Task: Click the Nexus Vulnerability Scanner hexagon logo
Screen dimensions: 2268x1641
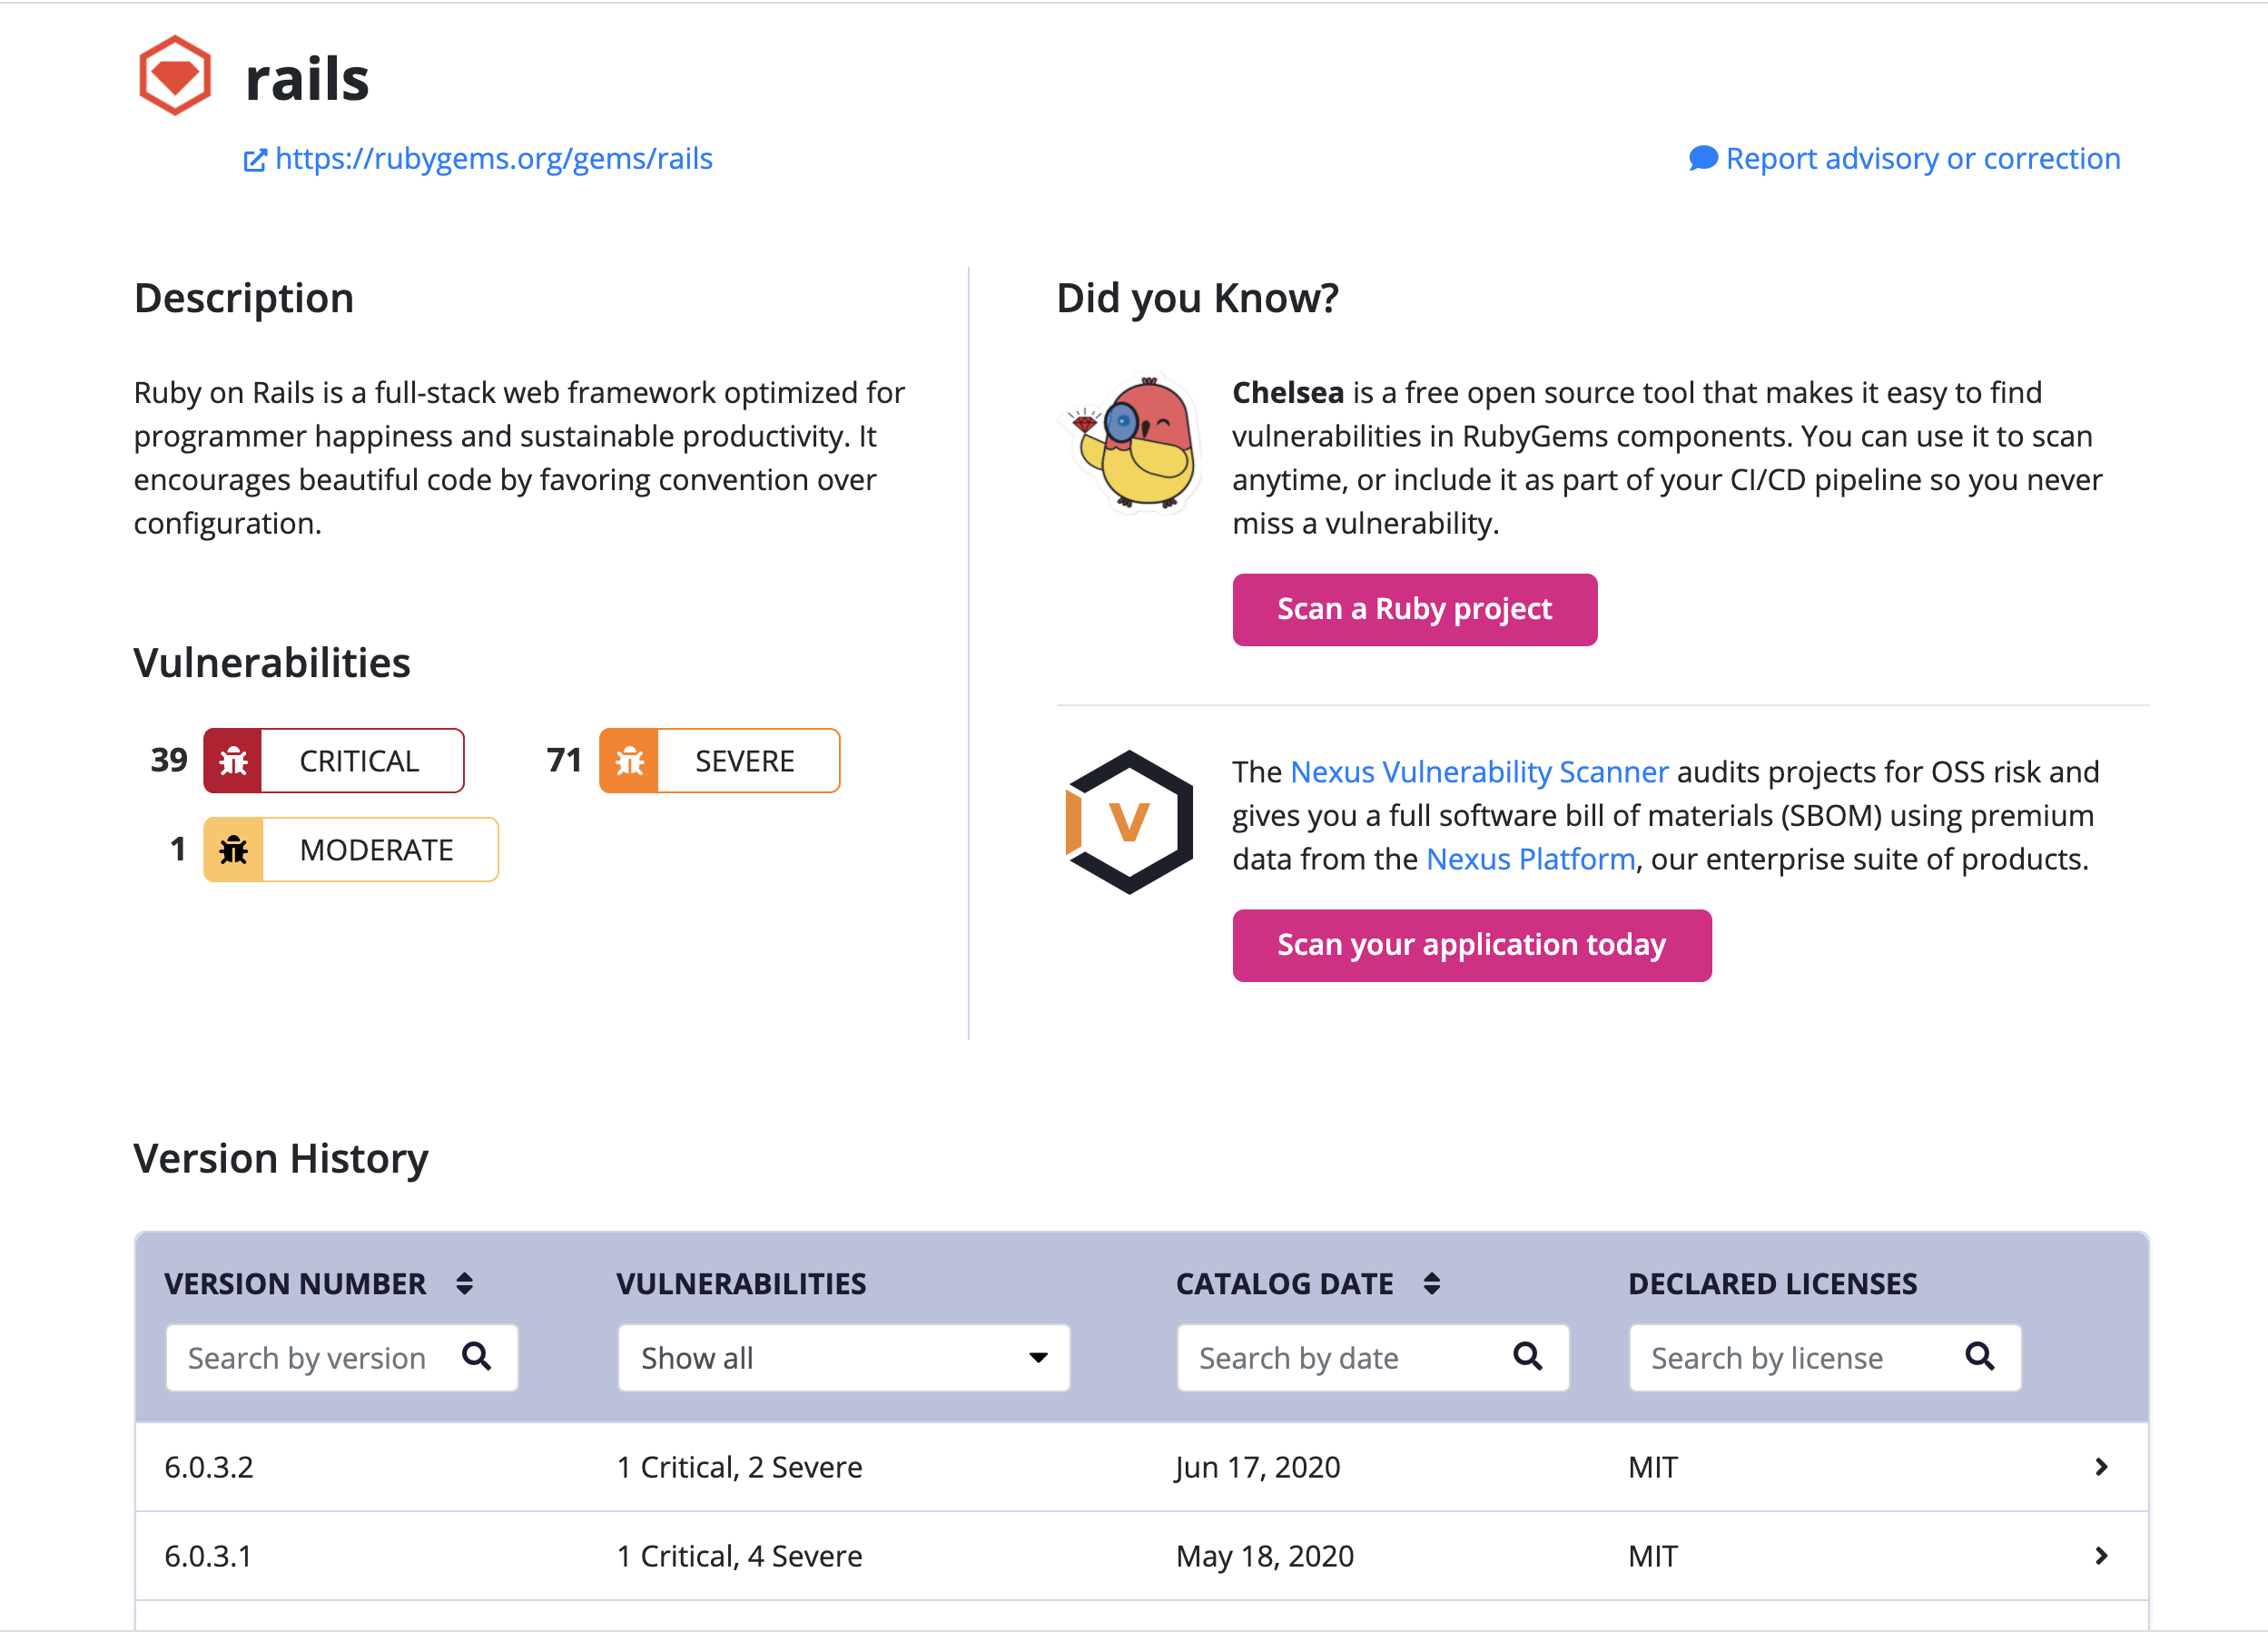Action: pyautogui.click(x=1129, y=822)
